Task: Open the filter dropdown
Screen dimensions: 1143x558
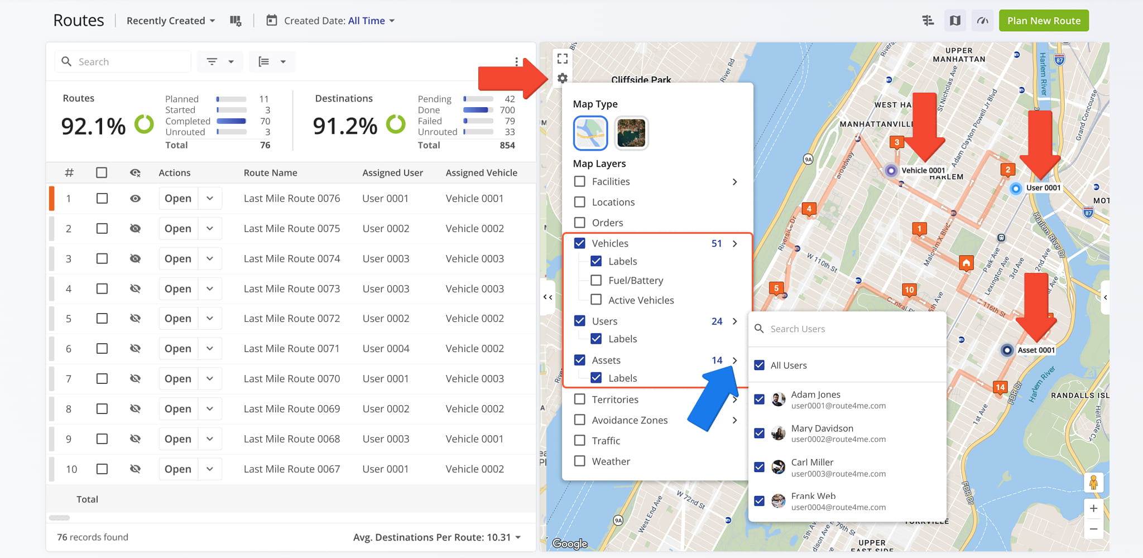Action: tap(220, 61)
